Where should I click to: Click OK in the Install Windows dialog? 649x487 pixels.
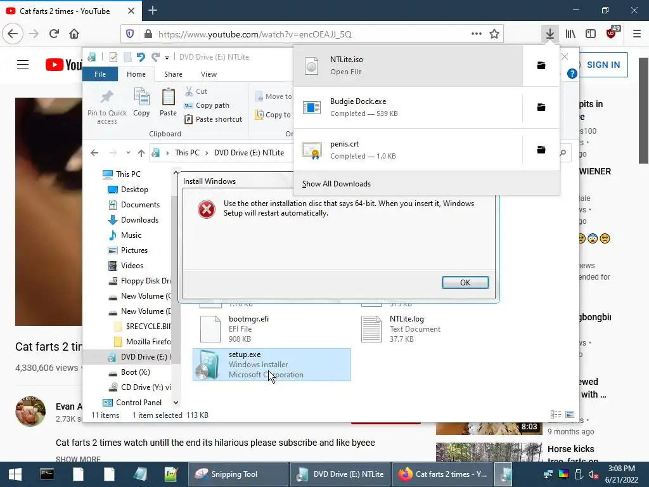pos(465,282)
